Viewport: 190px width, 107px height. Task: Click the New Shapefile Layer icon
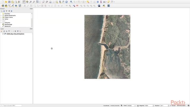pyautogui.click(x=9, y=6)
